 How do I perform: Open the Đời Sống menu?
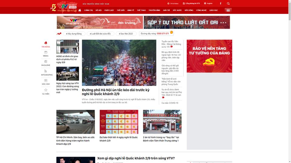(189, 10)
